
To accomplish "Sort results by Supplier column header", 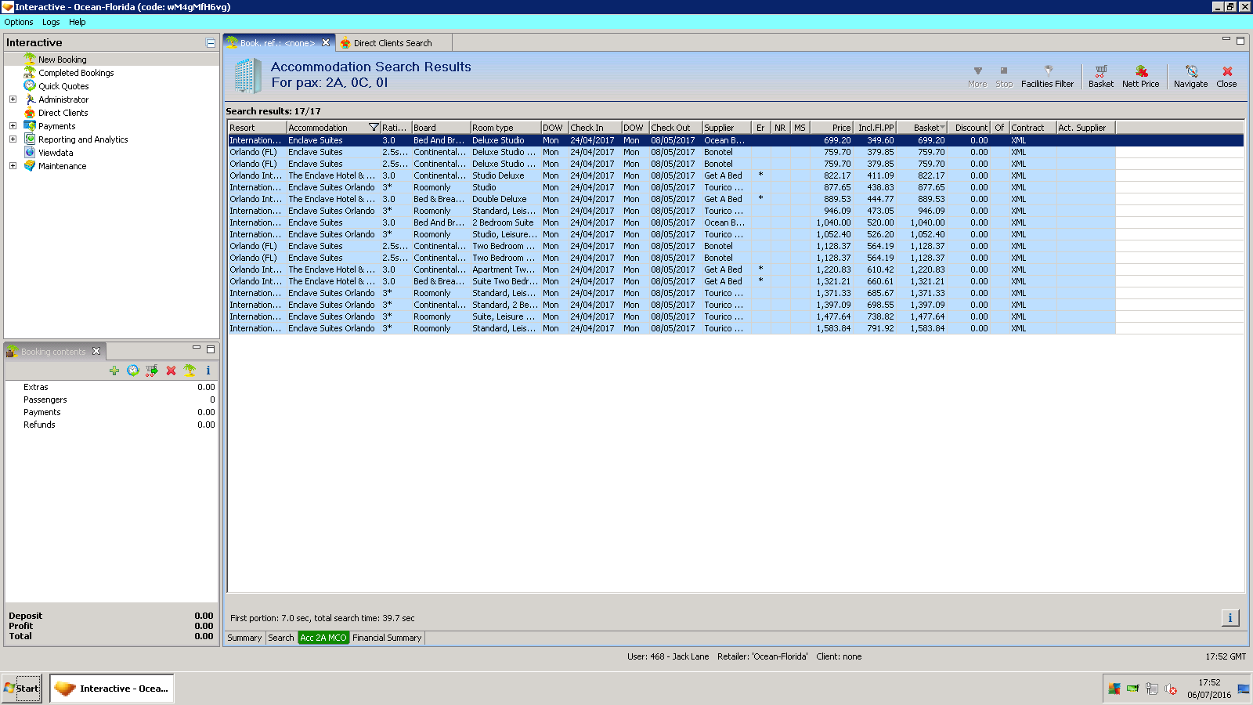I will (727, 128).
